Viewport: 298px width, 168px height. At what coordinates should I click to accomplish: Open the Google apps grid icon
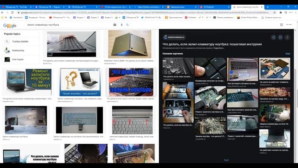(281, 25)
